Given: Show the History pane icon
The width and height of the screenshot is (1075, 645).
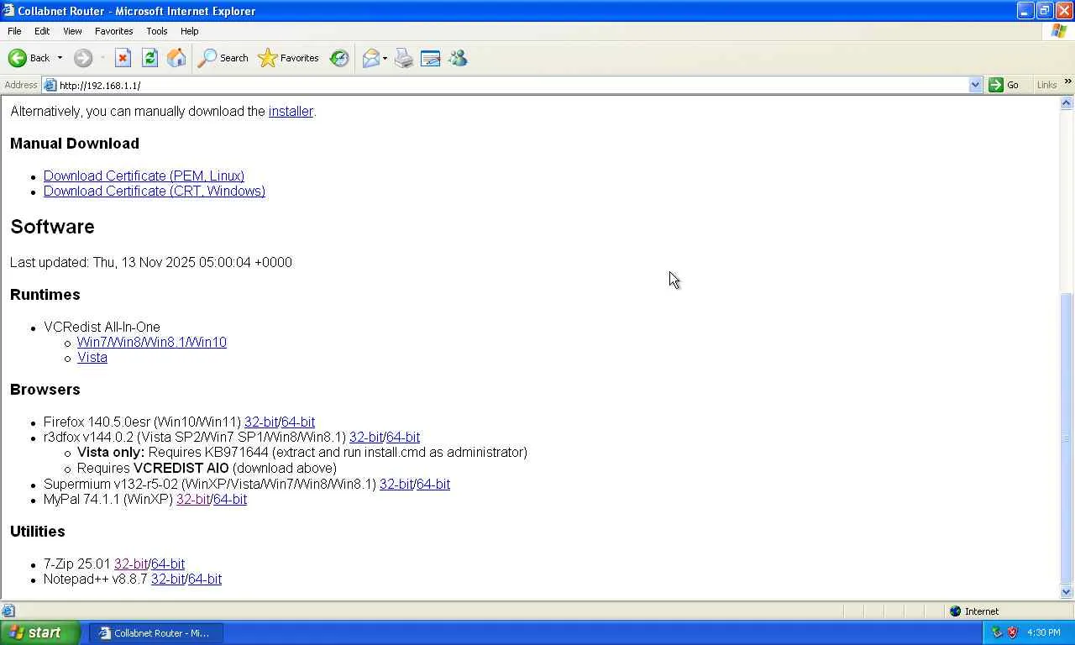Looking at the screenshot, I should point(339,58).
